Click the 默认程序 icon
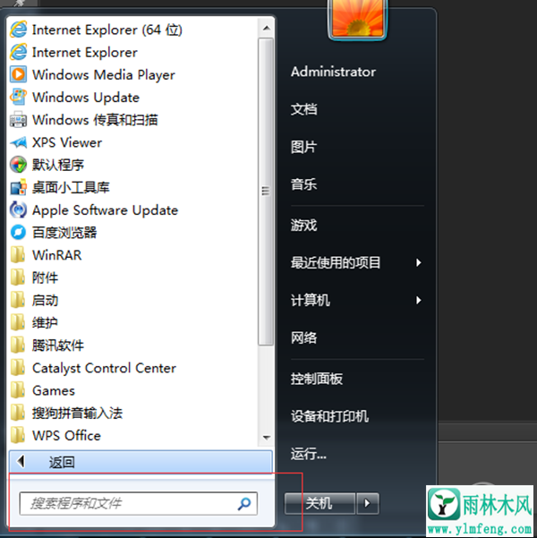 coord(18,165)
